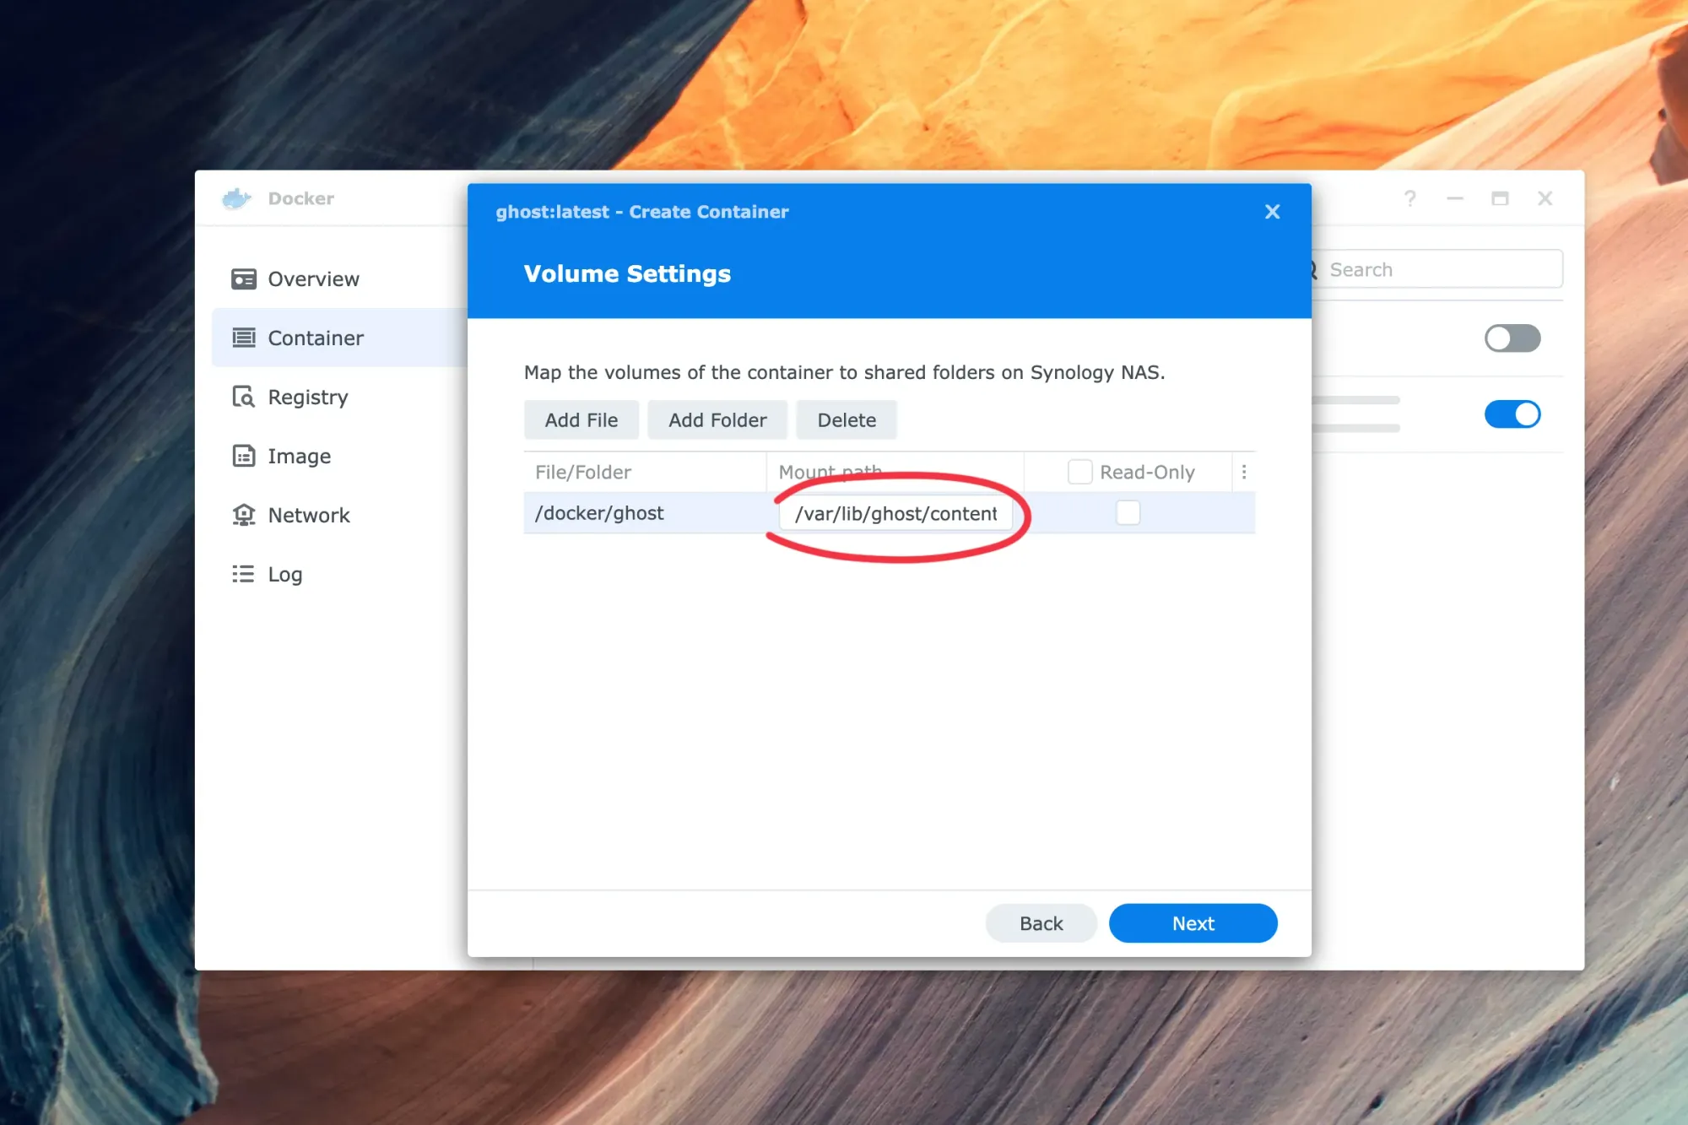1688x1125 pixels.
Task: Navigate to Image section
Action: click(x=297, y=455)
